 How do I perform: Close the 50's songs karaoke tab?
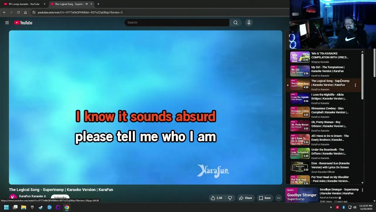pyautogui.click(x=45, y=4)
